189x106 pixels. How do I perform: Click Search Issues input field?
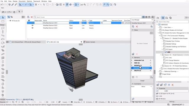pos(88,17)
